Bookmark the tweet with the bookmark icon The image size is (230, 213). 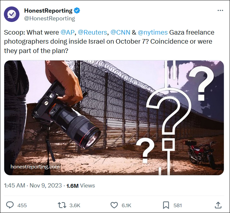pyautogui.click(x=166, y=205)
